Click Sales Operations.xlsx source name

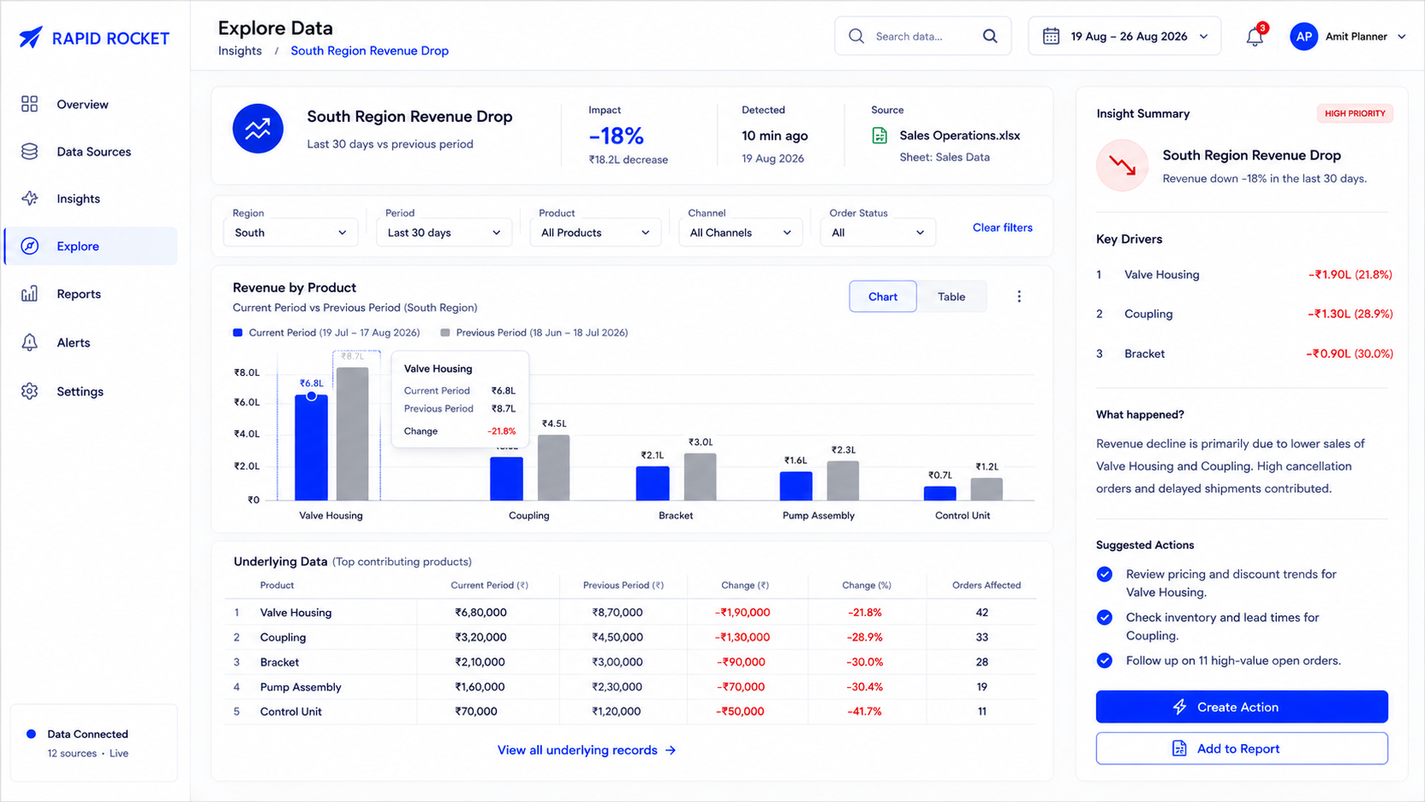point(960,136)
